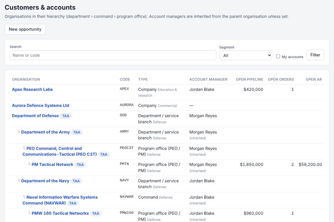Click the OPEN PIPELINE column header

pos(249,79)
